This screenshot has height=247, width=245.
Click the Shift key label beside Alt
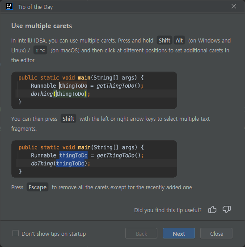coord(164,40)
